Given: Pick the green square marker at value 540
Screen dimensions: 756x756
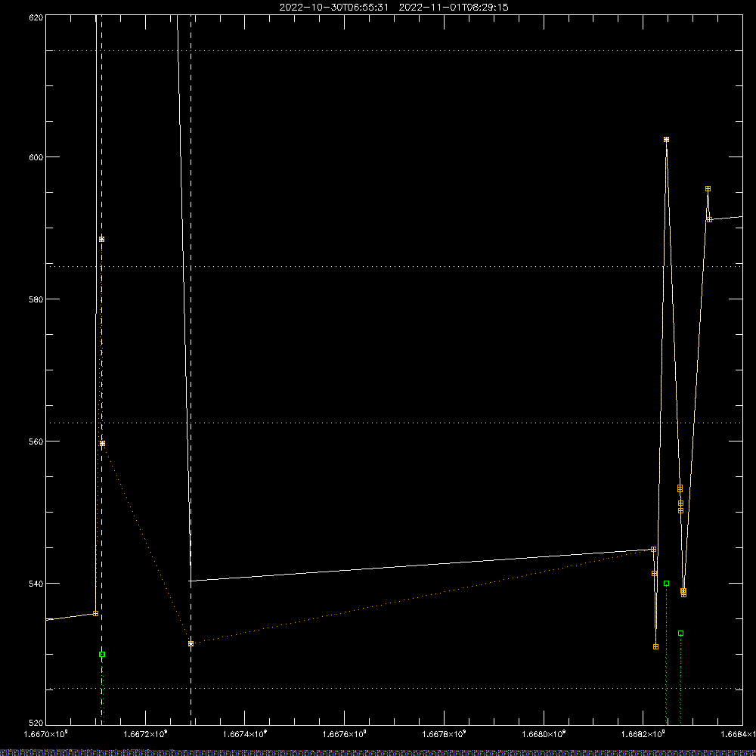Looking at the screenshot, I should pyautogui.click(x=666, y=584).
